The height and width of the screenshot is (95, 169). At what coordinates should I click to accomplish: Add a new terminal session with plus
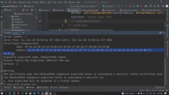23,33
